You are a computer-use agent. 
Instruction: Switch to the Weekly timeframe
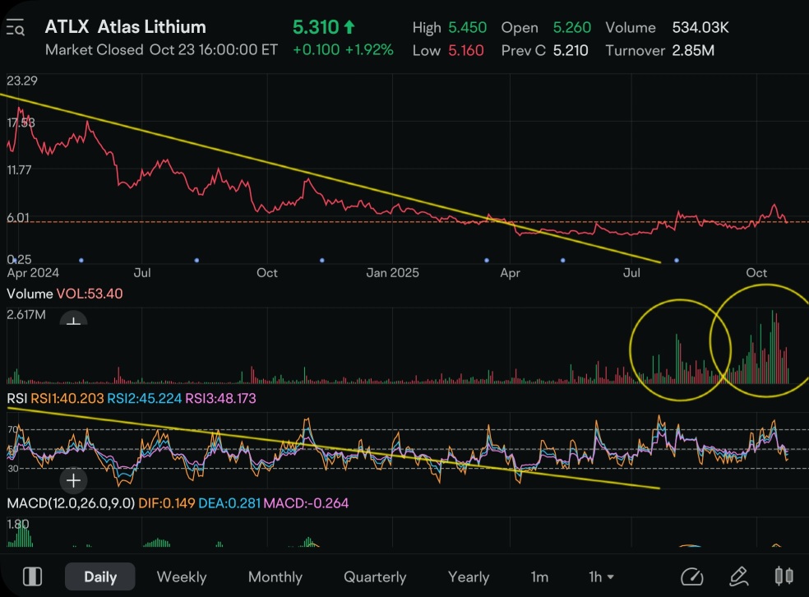tap(181, 576)
